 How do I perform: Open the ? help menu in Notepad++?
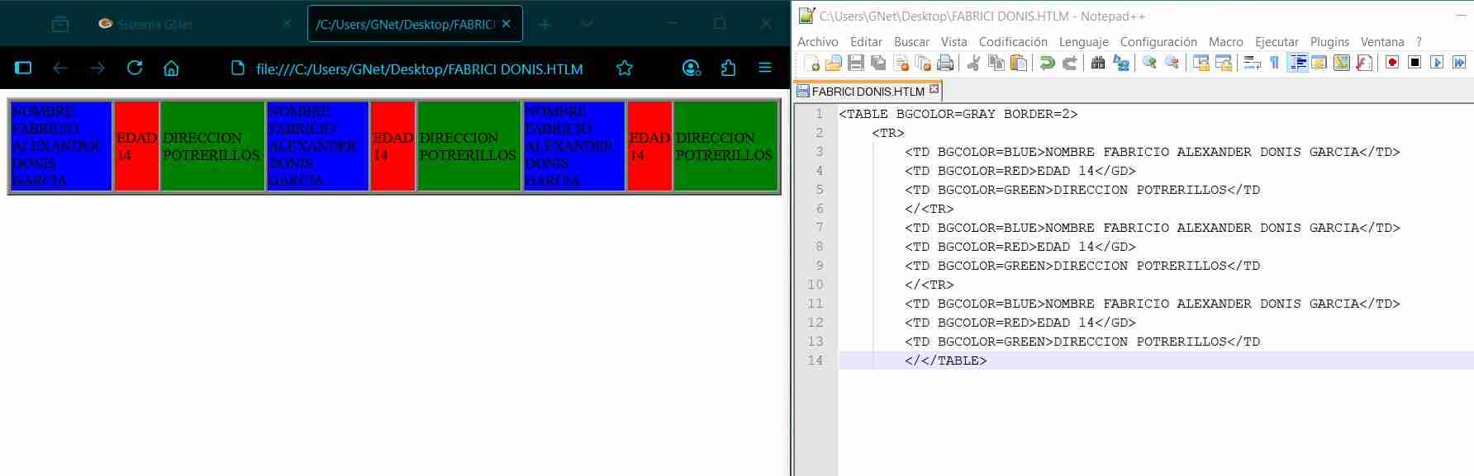click(x=1419, y=41)
